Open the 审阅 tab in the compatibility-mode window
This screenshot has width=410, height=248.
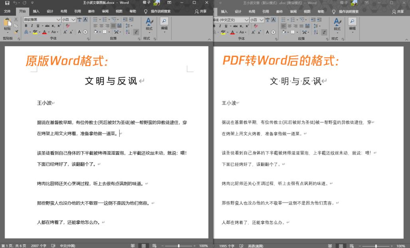(293, 12)
